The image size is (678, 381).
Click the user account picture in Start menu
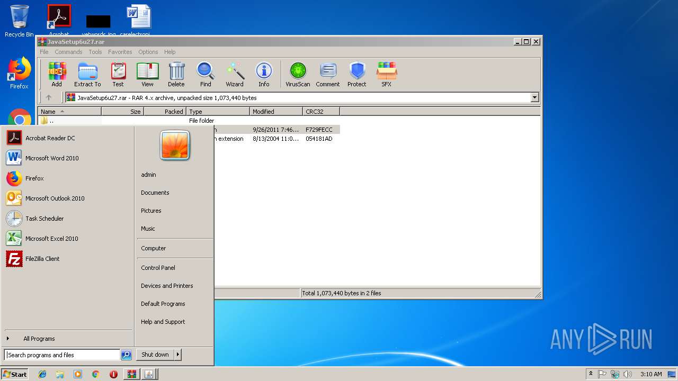[x=175, y=146]
